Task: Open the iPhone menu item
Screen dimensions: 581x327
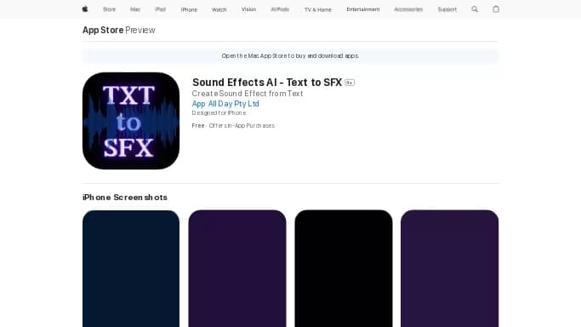Action: tap(189, 9)
